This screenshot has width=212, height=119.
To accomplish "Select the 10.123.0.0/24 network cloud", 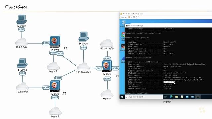I will point(83,66).
